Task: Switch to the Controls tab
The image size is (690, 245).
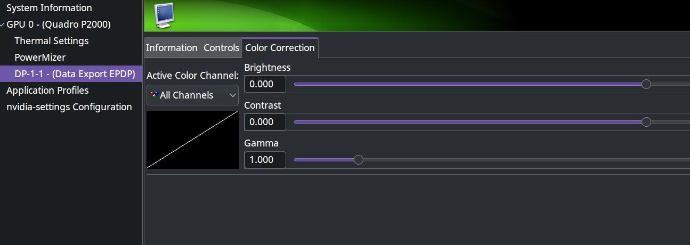Action: point(221,47)
